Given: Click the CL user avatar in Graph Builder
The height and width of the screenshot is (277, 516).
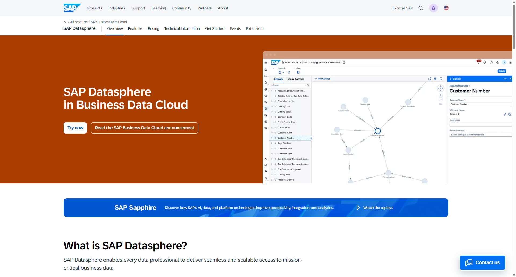Looking at the screenshot, I should tap(504, 63).
